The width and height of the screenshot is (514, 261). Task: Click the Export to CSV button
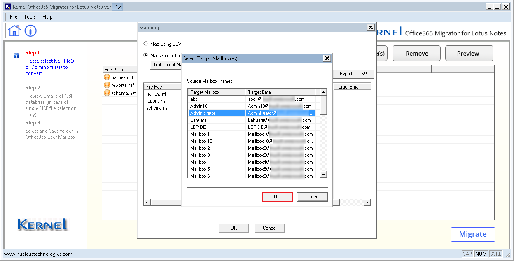[353, 74]
